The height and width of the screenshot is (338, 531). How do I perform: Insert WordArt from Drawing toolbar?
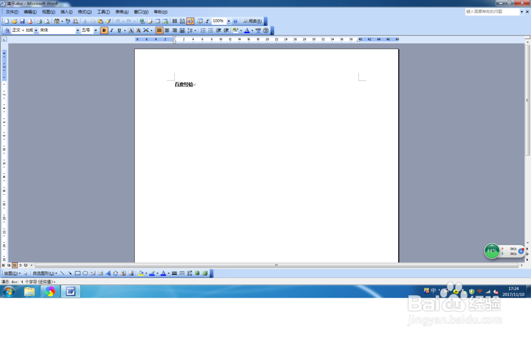(x=108, y=273)
